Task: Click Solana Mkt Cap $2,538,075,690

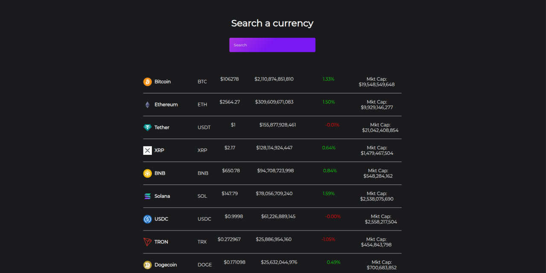Action: pos(377,196)
